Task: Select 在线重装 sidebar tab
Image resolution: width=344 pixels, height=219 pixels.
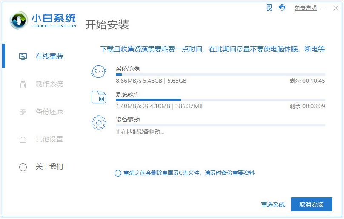Action: tap(41, 56)
